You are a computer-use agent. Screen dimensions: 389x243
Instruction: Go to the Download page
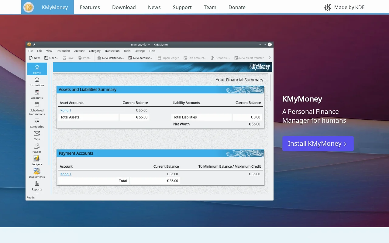point(124,7)
